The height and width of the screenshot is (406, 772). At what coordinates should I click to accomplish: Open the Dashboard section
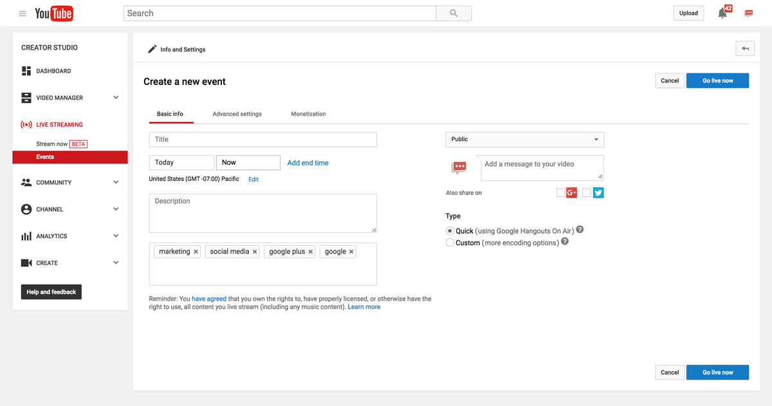coord(53,71)
